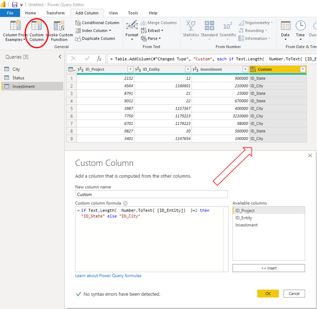The image size is (317, 309).
Task: Select the City query
Action: [x=32, y=69]
